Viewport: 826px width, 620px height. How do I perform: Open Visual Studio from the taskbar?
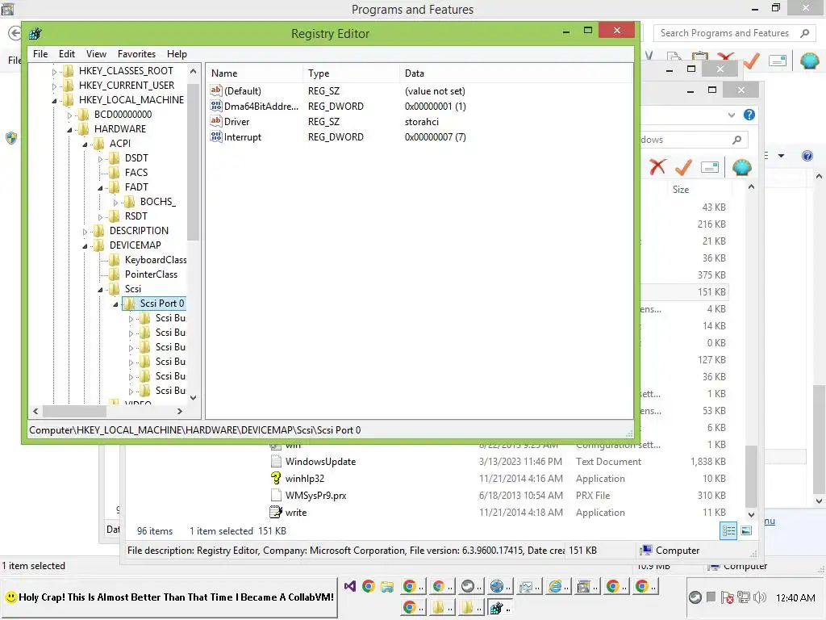coord(350,586)
